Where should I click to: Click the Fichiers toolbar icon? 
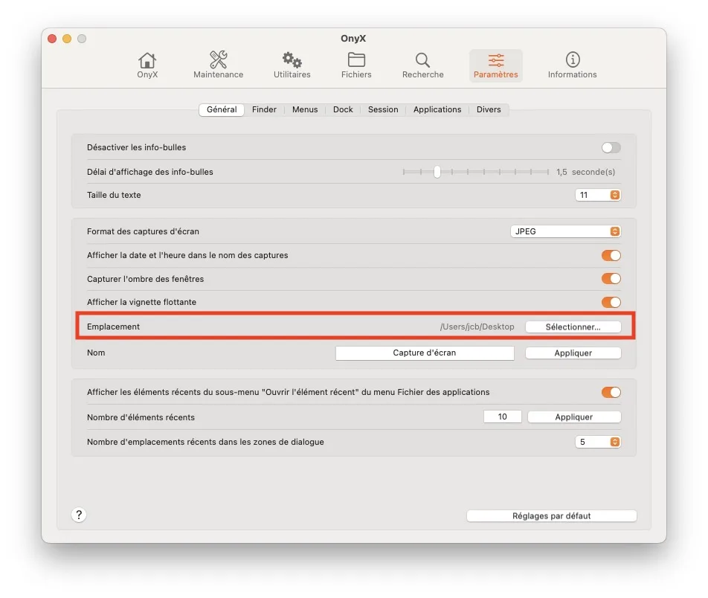355,64
